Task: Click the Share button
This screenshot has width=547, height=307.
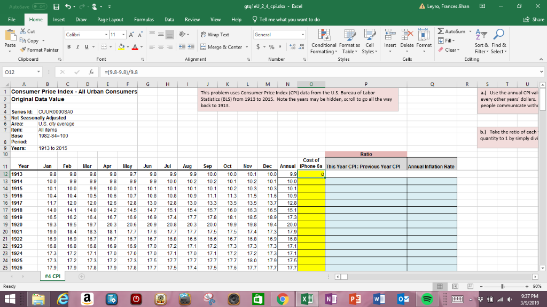Action: click(x=534, y=20)
